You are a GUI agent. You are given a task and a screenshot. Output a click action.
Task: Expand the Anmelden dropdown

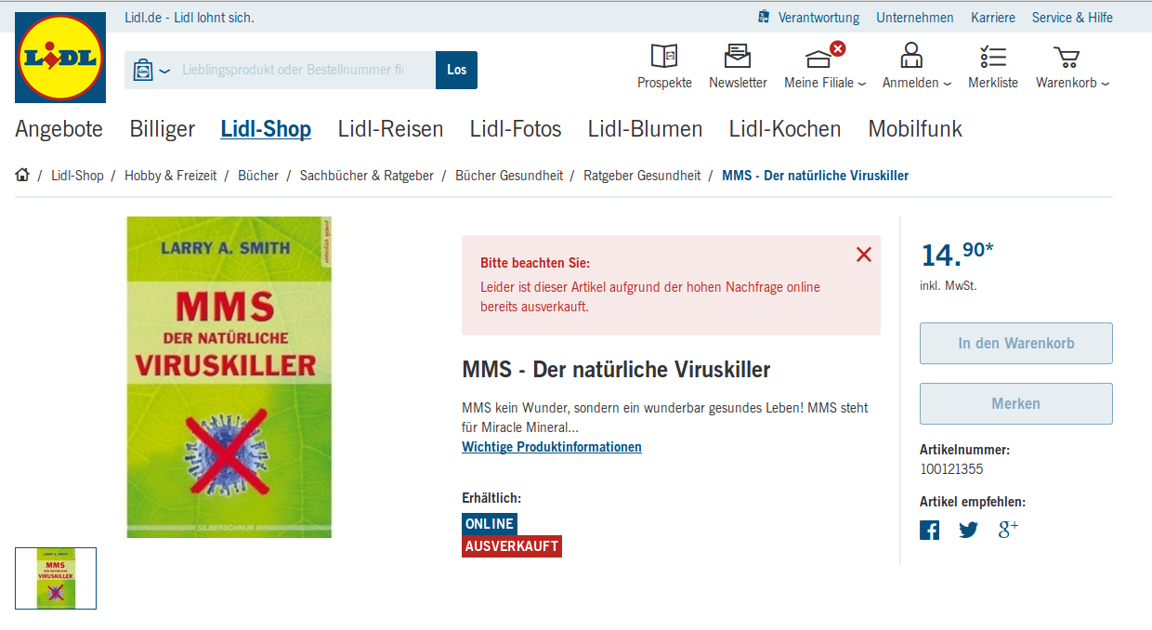(917, 83)
